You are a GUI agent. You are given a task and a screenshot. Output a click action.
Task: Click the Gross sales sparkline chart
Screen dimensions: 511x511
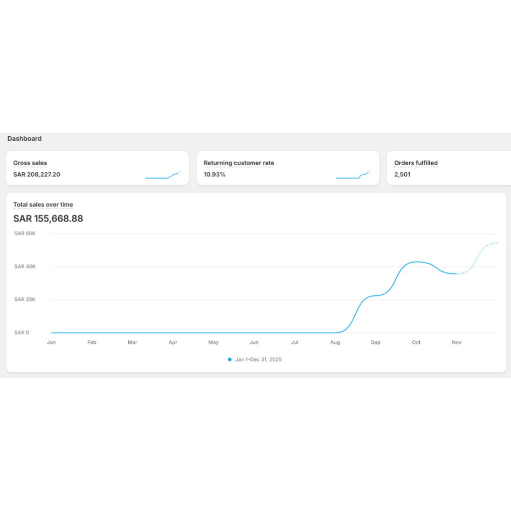(x=163, y=175)
